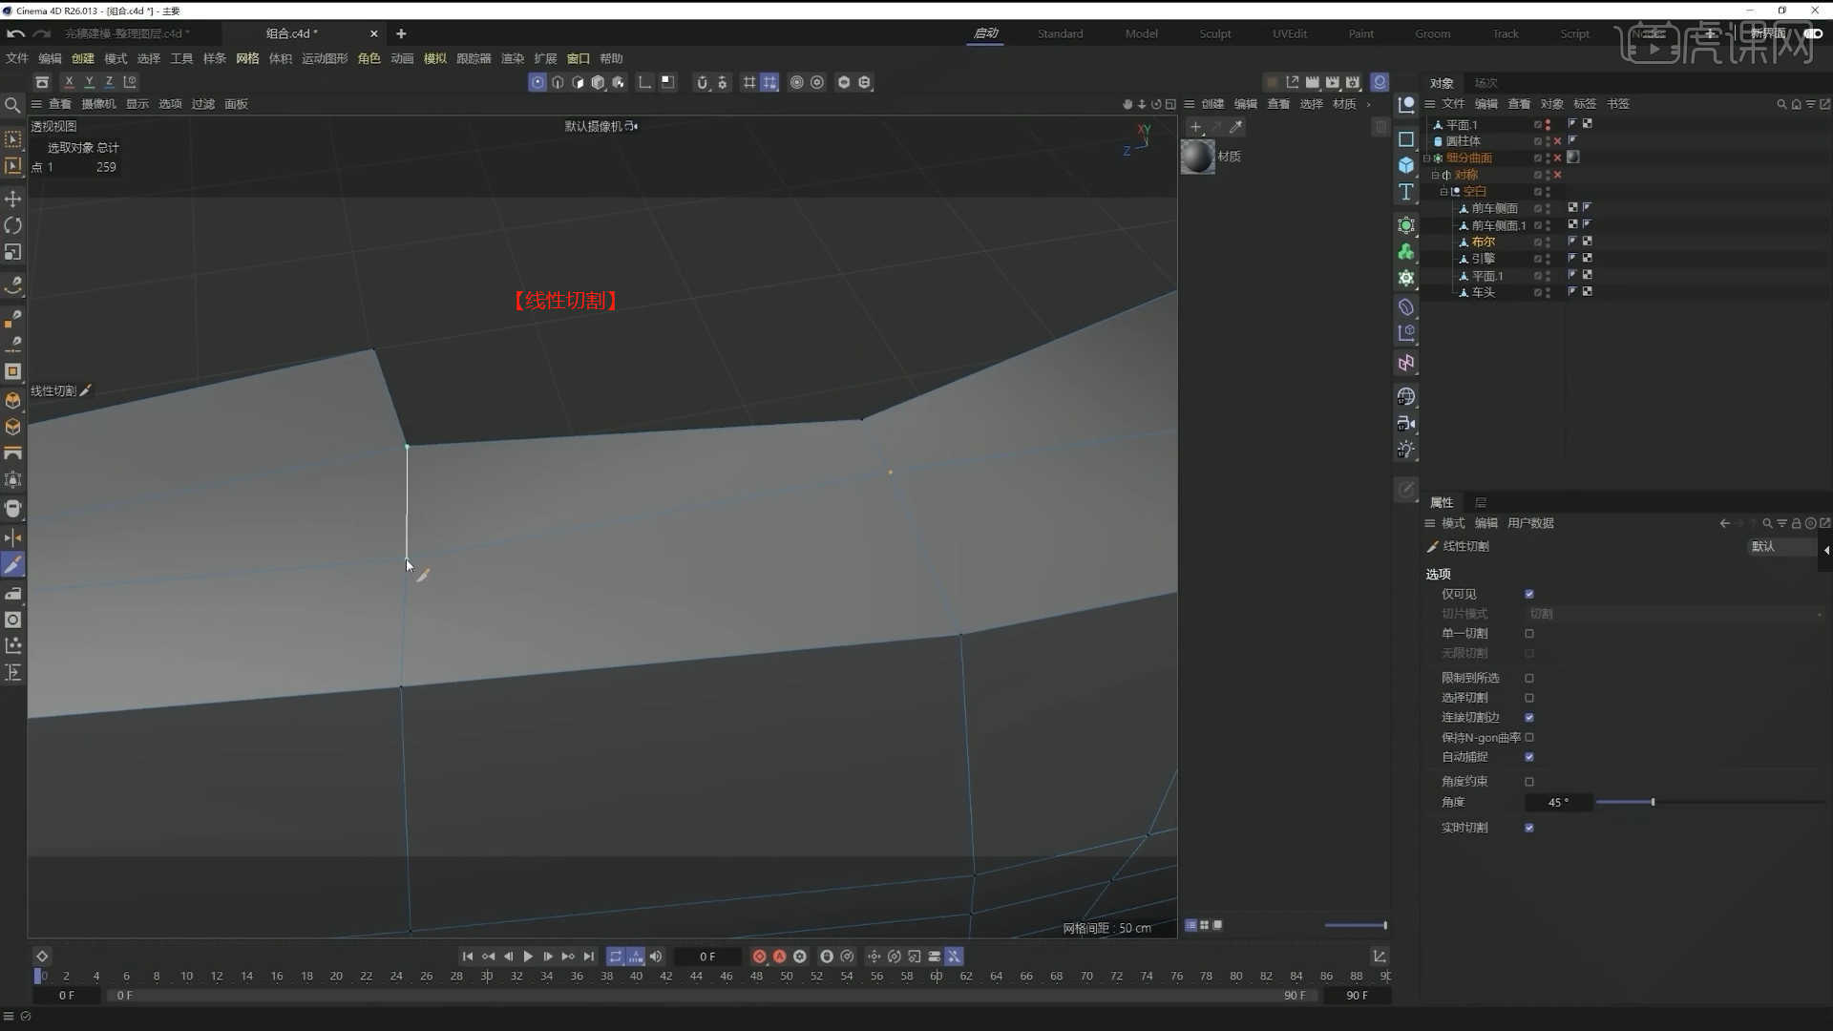Open viewport 显示 menu
Viewport: 1833px width, 1031px height.
[137, 104]
